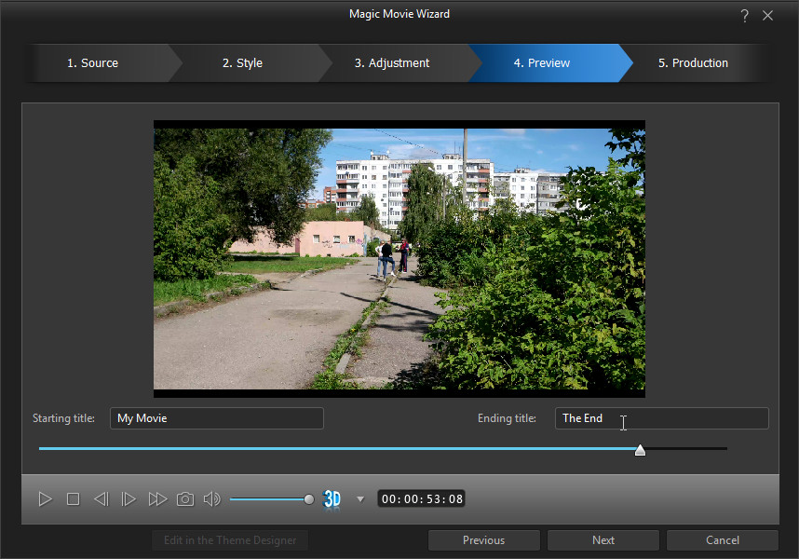Take a snapshot with the camera icon
The width and height of the screenshot is (799, 559).
[185, 499]
